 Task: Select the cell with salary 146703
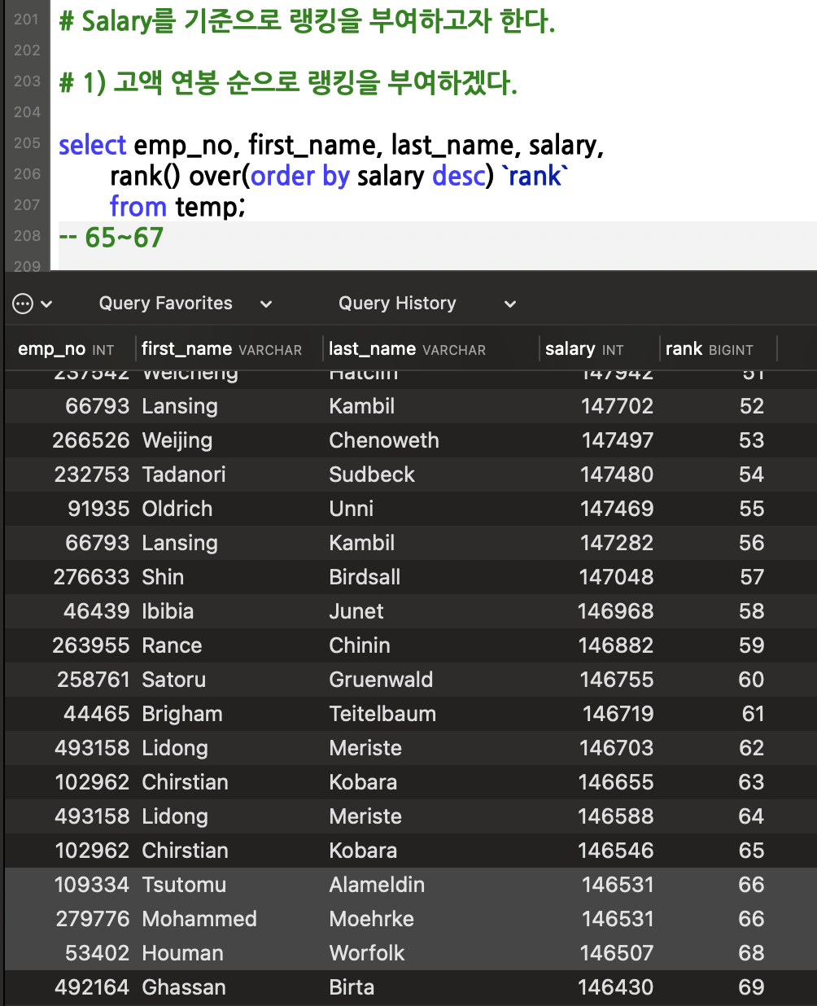(x=616, y=748)
